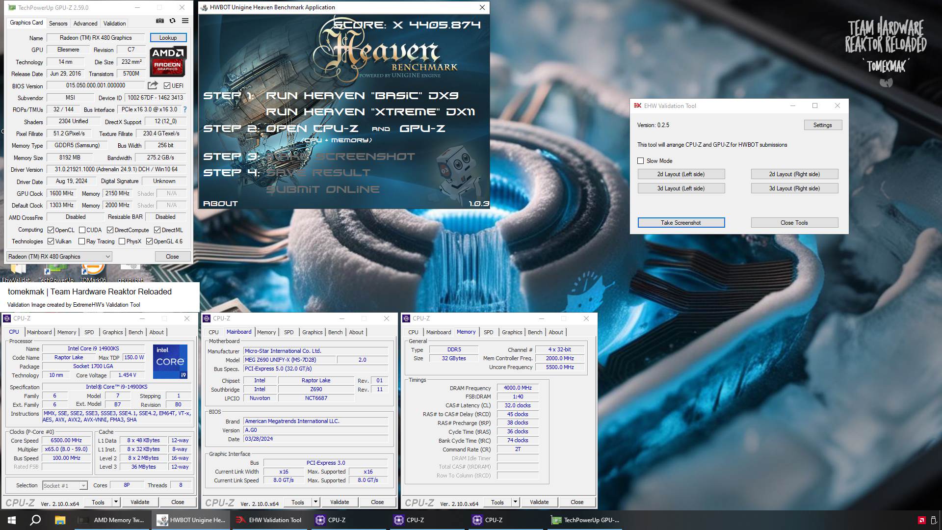
Task: Toggle the CUDA checkbox
Action: tap(82, 230)
